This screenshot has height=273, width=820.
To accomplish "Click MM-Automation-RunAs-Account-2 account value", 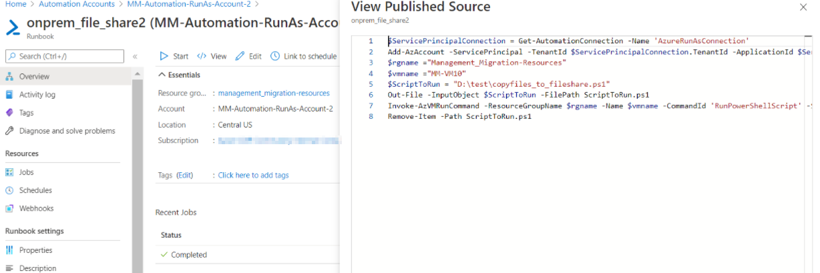I will pyautogui.click(x=275, y=109).
